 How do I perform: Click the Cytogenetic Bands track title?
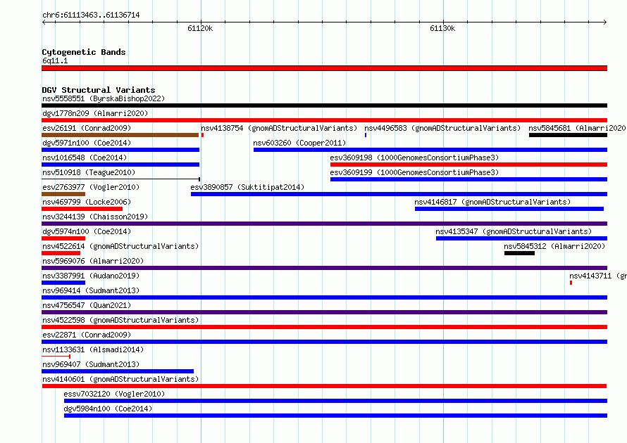click(x=84, y=52)
